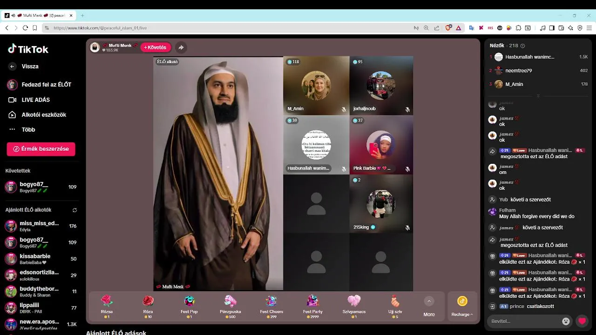
Task: Open the browser hamburger menu
Action: coord(589,28)
